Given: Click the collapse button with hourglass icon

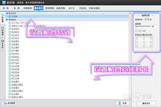Looking at the screenshot, I should point(122,103).
